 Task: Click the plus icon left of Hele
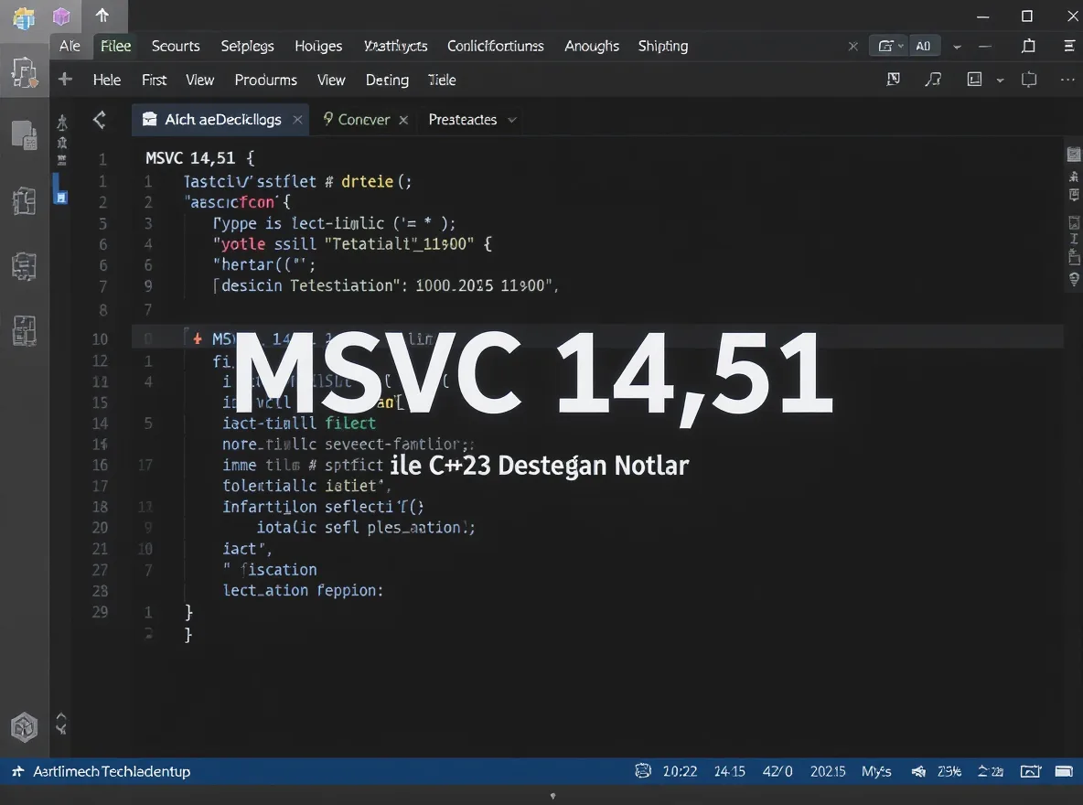click(65, 80)
